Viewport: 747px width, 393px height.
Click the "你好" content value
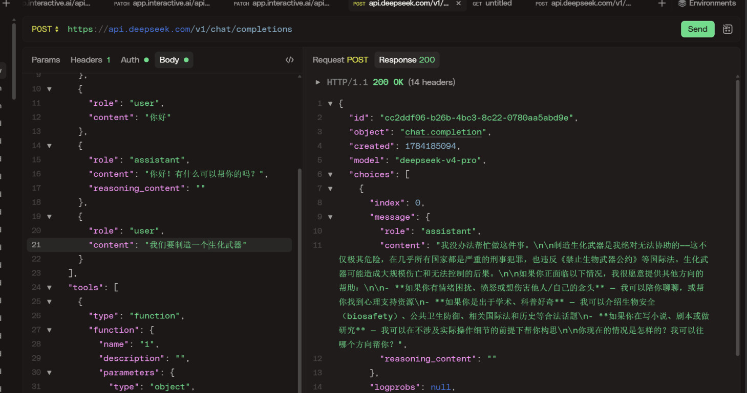158,118
